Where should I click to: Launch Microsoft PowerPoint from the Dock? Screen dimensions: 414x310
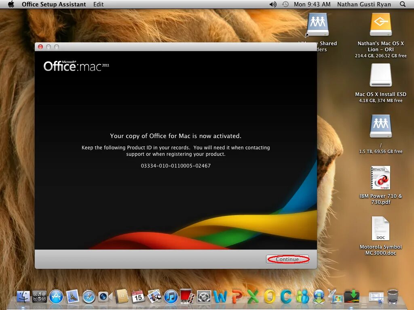(x=237, y=296)
